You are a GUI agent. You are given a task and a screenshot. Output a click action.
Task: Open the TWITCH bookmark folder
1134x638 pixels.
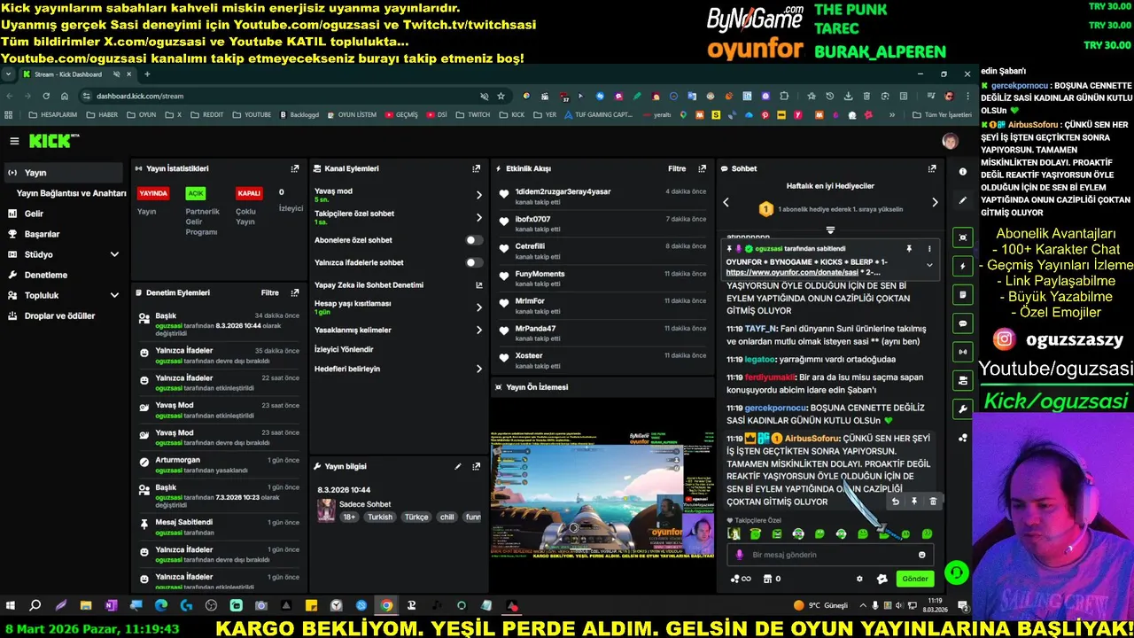pyautogui.click(x=472, y=114)
